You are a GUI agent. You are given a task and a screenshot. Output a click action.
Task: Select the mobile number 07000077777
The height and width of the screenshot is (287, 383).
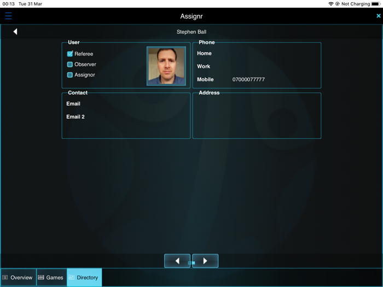point(248,80)
